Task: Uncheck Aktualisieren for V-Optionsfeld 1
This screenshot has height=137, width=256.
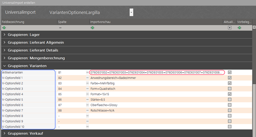Action: [230, 78]
